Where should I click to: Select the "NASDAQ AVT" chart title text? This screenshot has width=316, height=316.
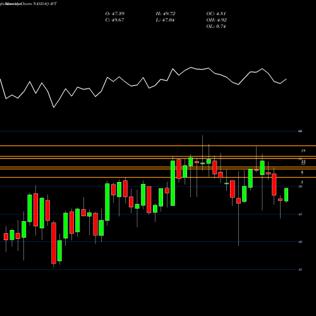44,4
